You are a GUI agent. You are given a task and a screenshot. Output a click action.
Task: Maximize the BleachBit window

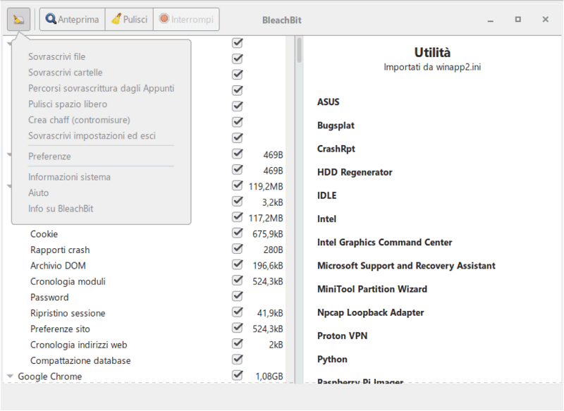517,20
